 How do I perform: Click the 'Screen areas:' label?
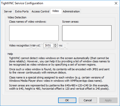click(x=70, y=22)
